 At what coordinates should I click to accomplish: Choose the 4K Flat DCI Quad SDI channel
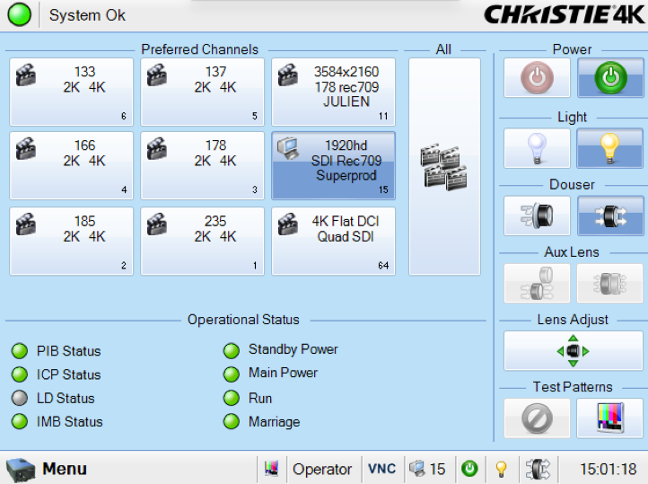[333, 241]
